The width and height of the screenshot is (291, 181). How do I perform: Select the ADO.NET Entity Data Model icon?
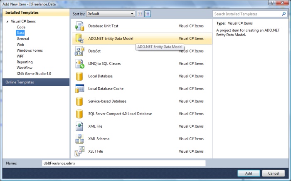(x=79, y=38)
